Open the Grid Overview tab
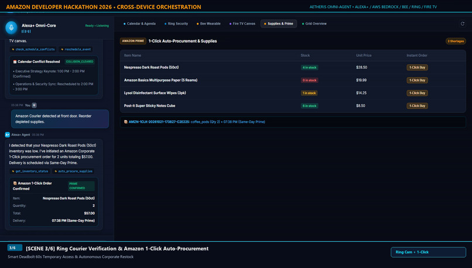Image resolution: width=472 pixels, height=268 pixels. tap(314, 23)
